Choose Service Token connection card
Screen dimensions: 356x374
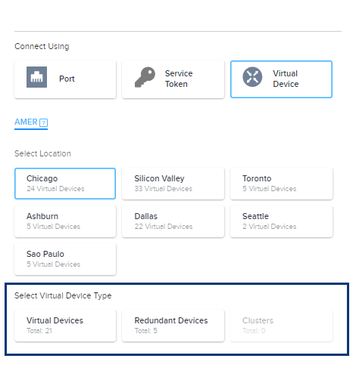(x=173, y=79)
